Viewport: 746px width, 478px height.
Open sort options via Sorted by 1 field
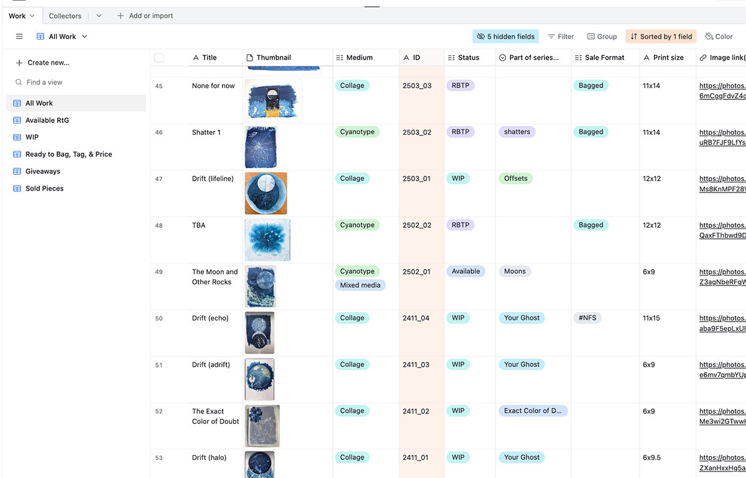(x=660, y=36)
